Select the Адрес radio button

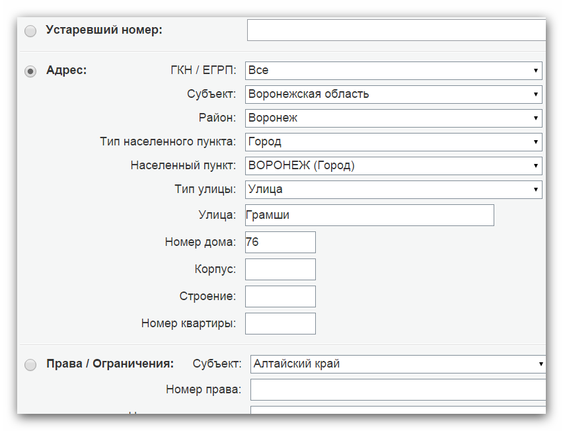30,71
